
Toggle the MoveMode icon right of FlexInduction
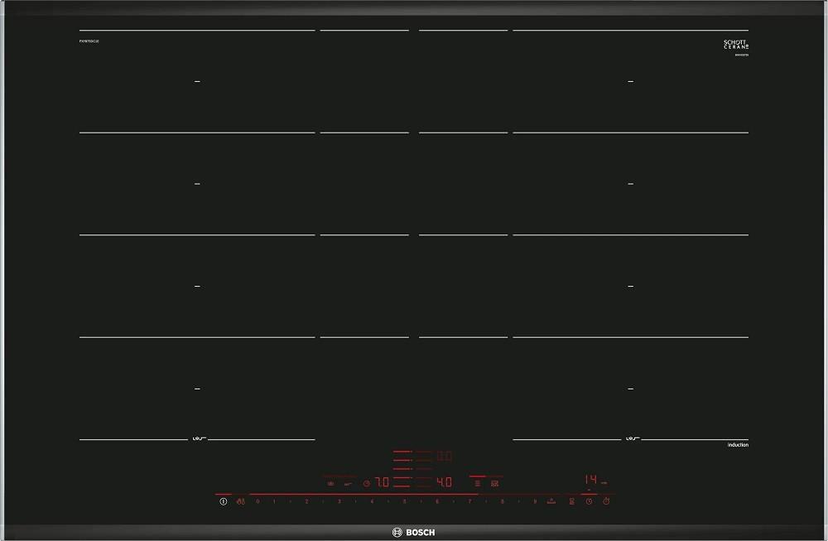(x=495, y=483)
